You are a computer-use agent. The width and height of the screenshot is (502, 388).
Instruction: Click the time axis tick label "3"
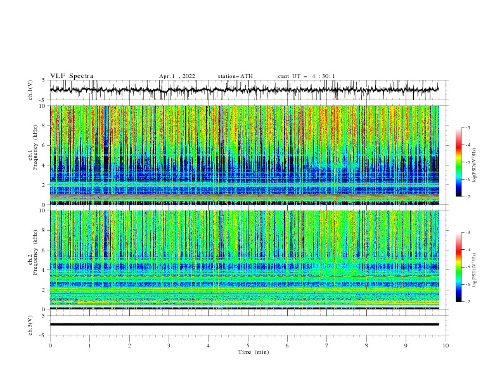[x=169, y=346]
